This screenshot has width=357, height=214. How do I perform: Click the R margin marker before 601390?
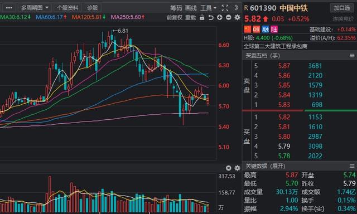pyautogui.click(x=246, y=8)
